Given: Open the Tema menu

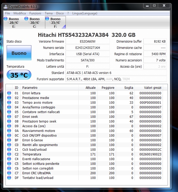Looking at the screenshot, I should pyautogui.click(x=49, y=13).
